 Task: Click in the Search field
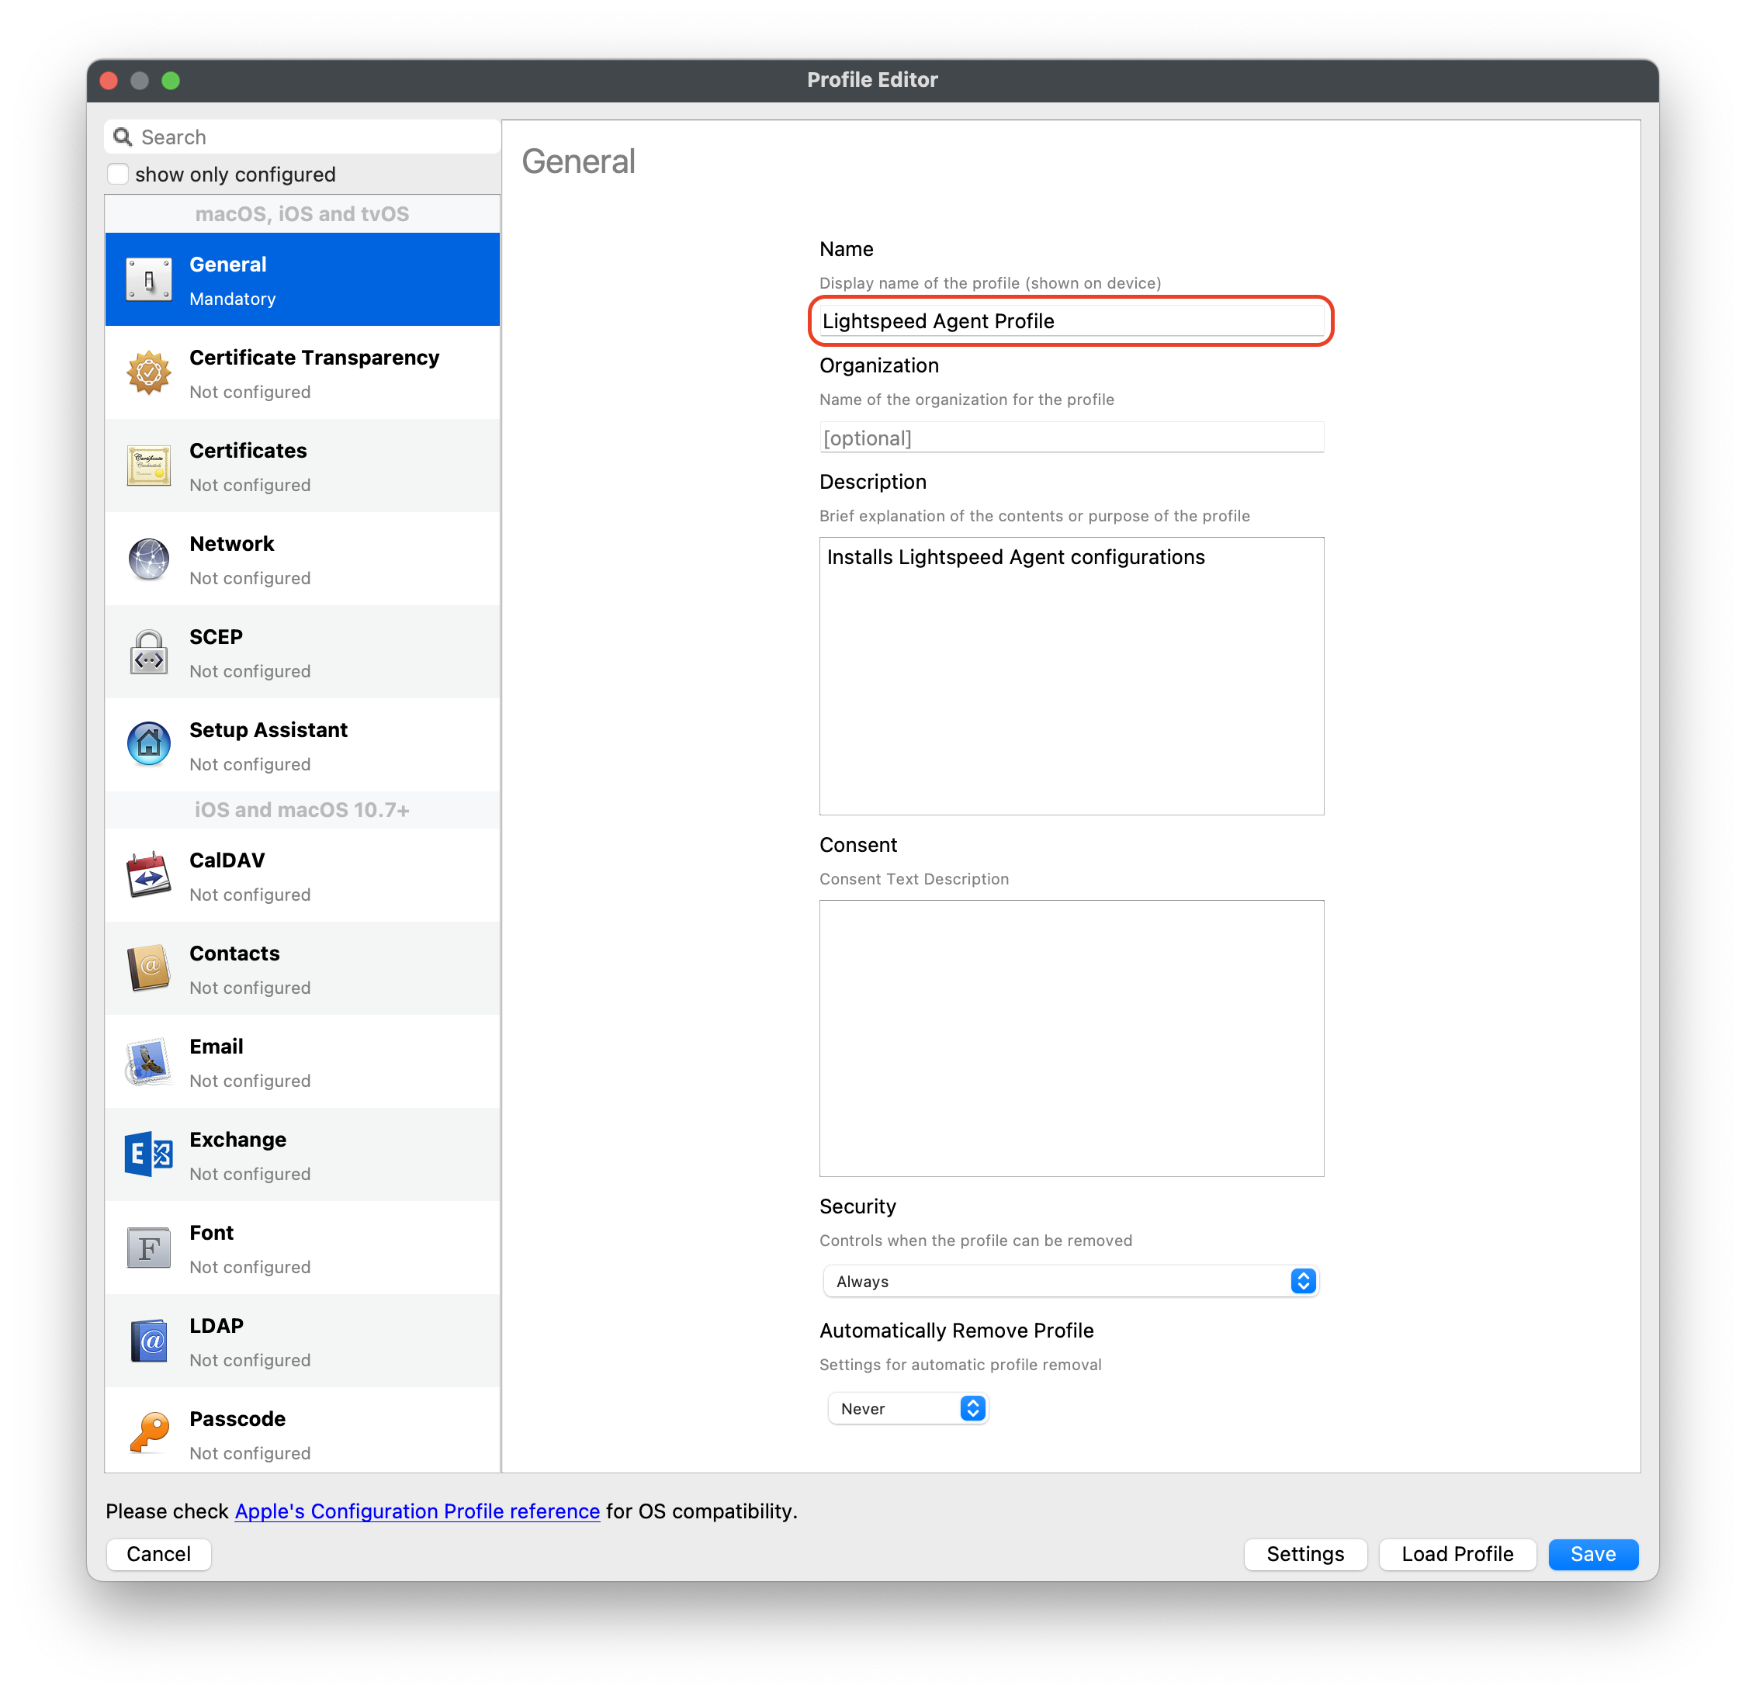coord(303,137)
